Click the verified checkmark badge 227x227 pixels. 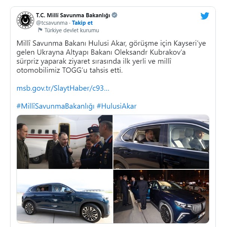click(114, 15)
